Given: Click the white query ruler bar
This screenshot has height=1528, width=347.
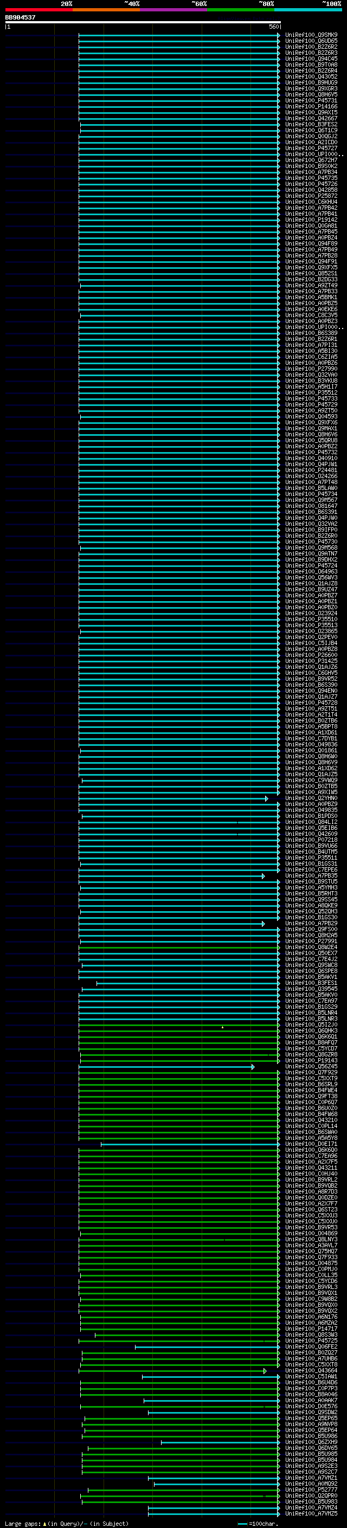Looking at the screenshot, I should [x=143, y=22].
